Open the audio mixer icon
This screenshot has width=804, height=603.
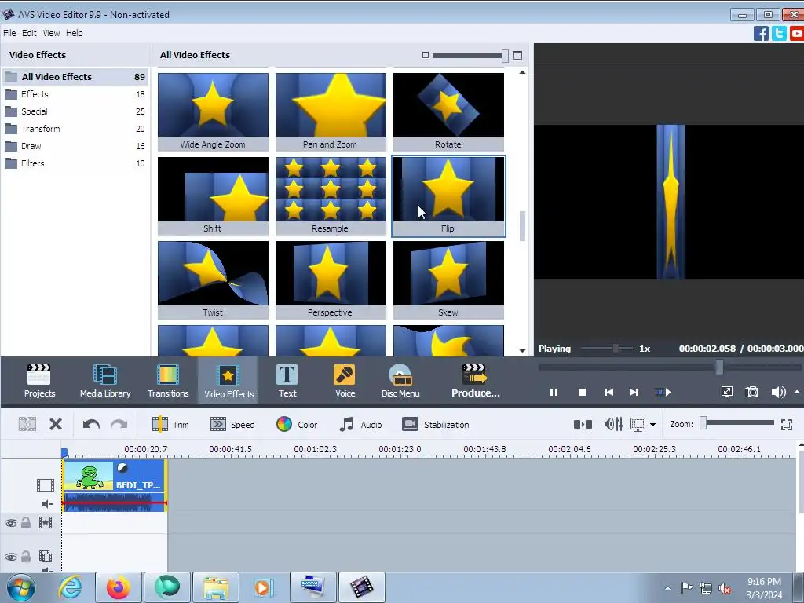click(x=613, y=424)
